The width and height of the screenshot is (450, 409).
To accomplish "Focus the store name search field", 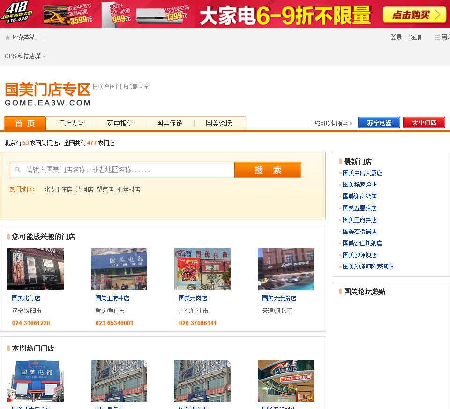I will pyautogui.click(x=122, y=170).
